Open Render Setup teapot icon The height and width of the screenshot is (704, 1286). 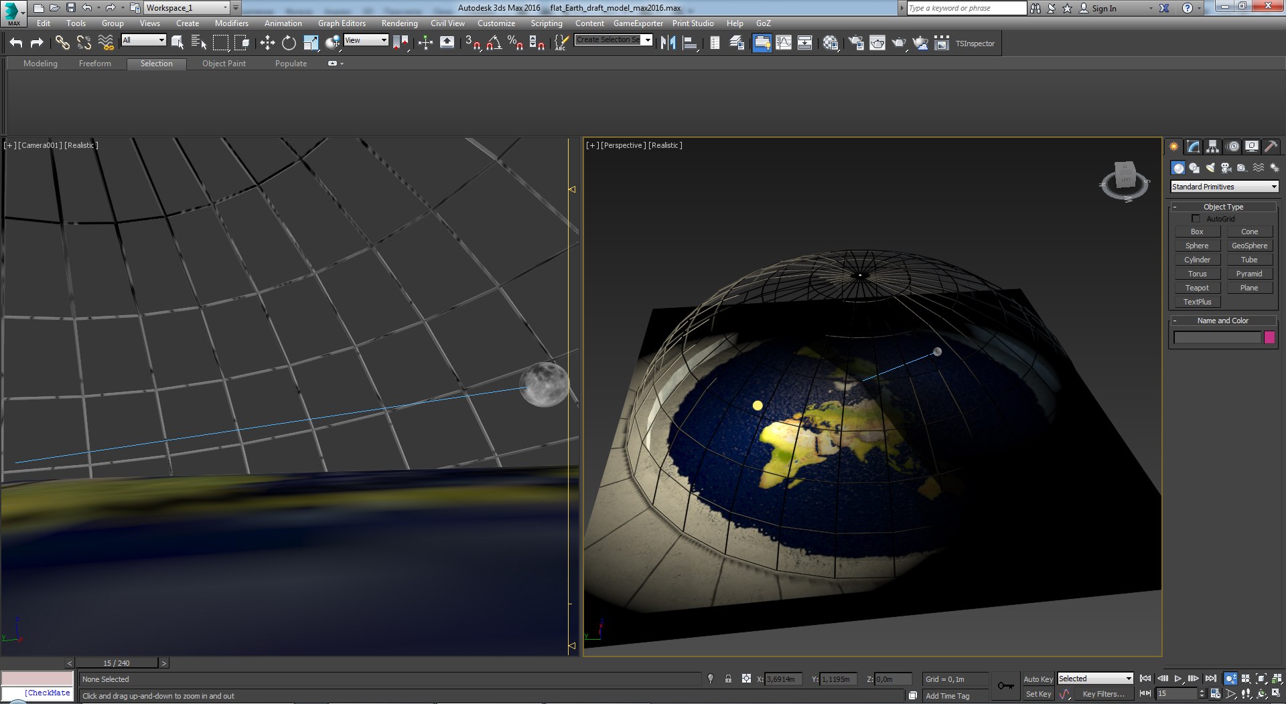pyautogui.click(x=855, y=43)
